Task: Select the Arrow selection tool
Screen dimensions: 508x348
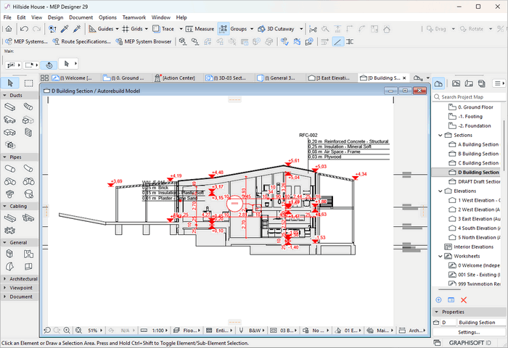Action: pyautogui.click(x=9, y=83)
